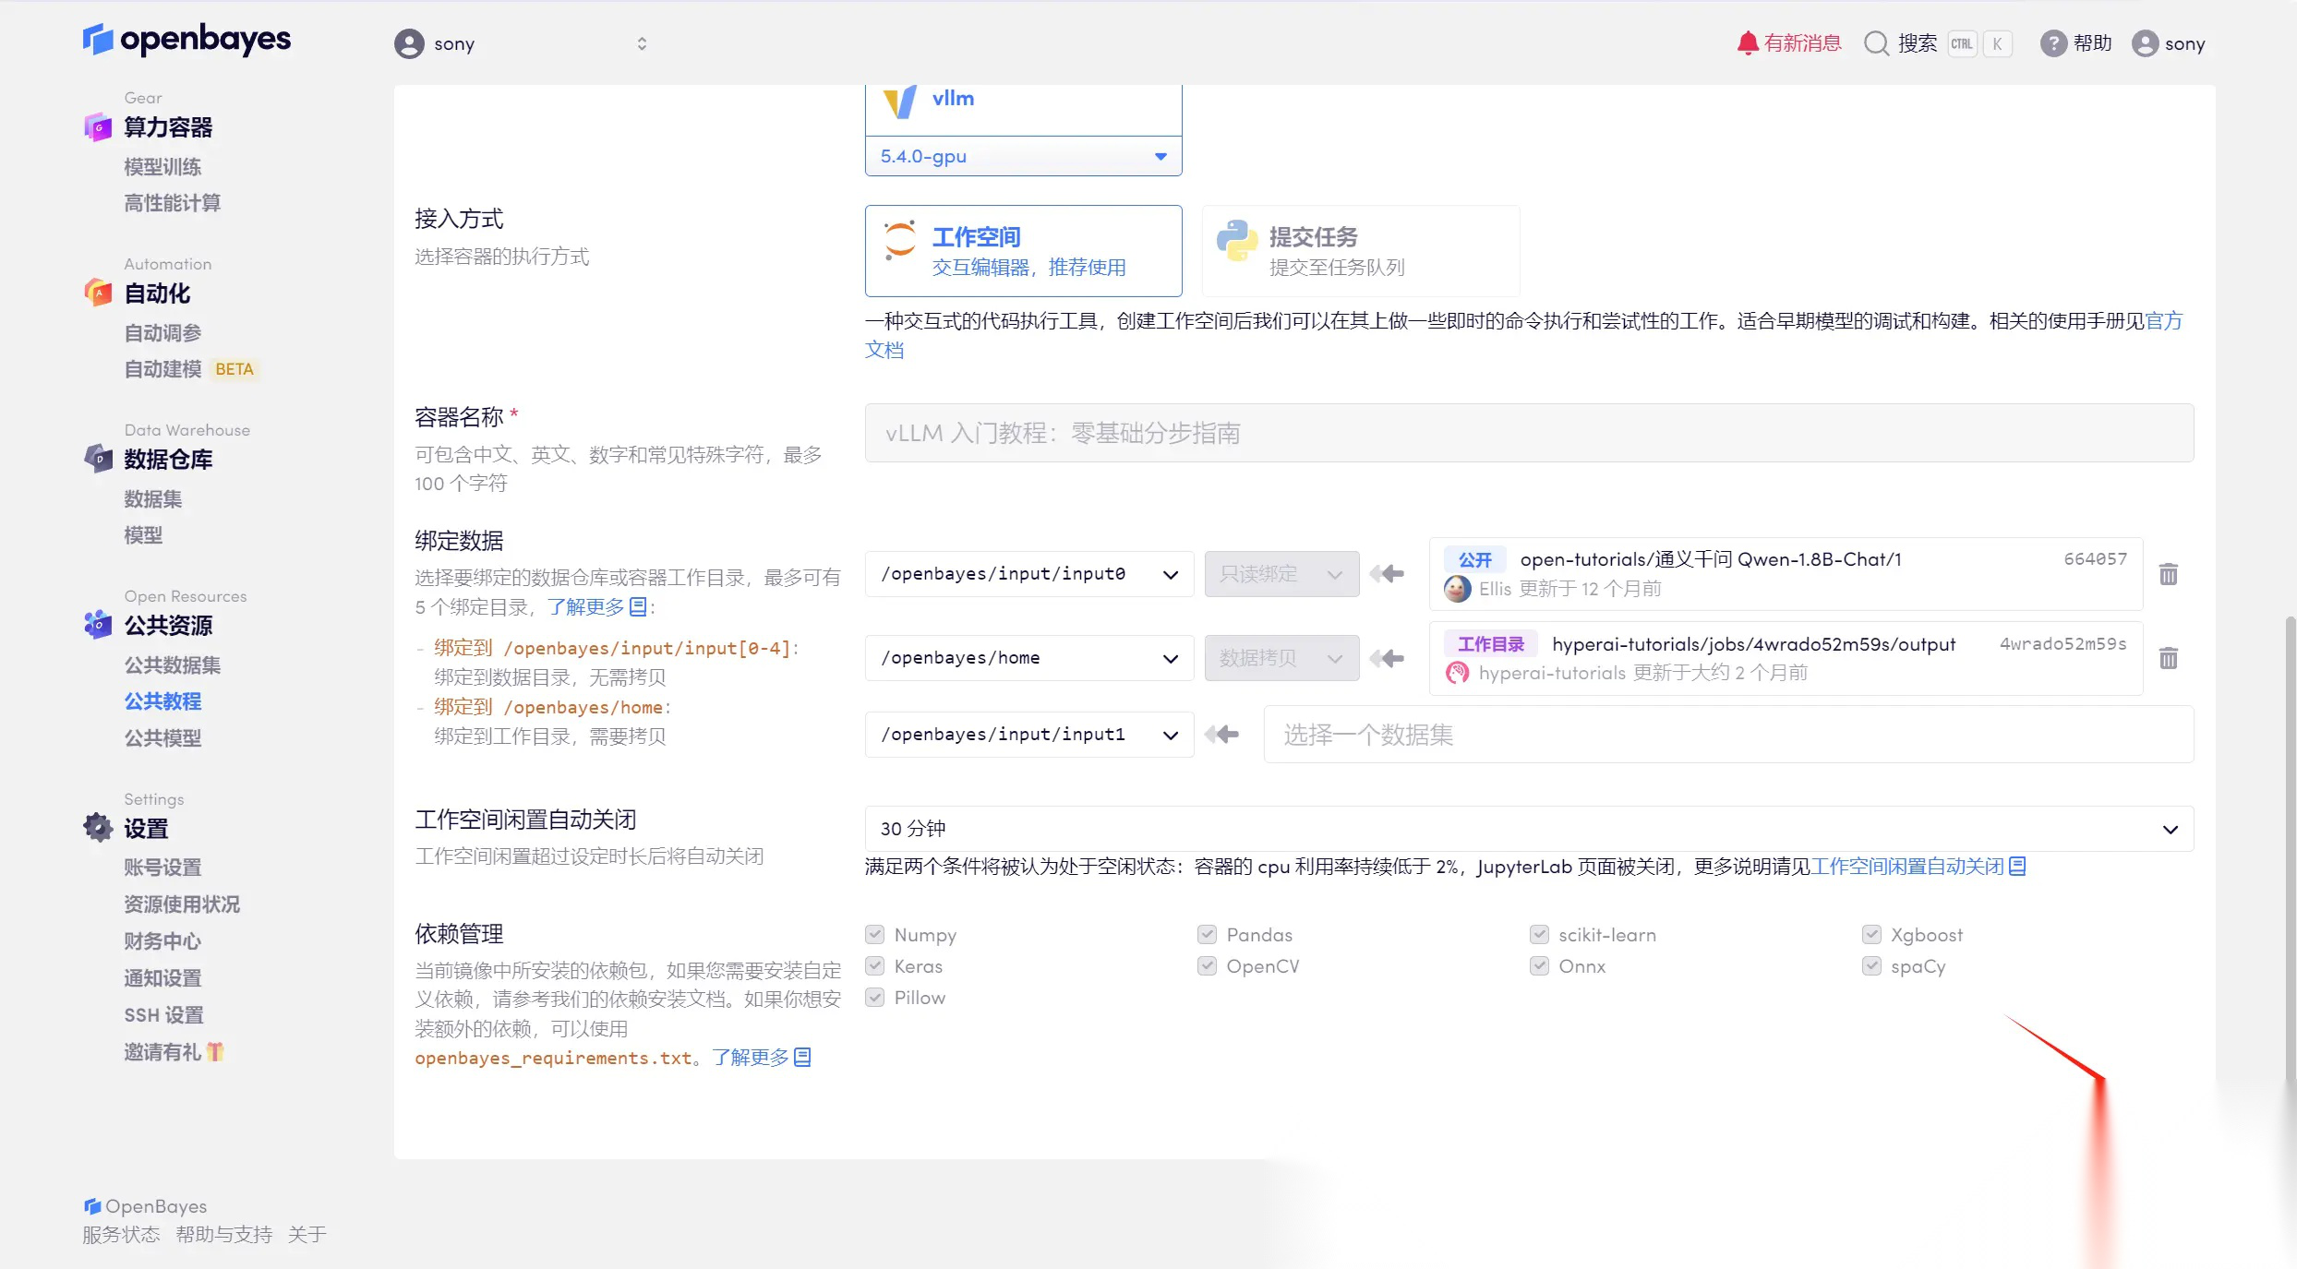Click double-arrow icon beside input1 path
The height and width of the screenshot is (1269, 2297).
coord(1222,735)
